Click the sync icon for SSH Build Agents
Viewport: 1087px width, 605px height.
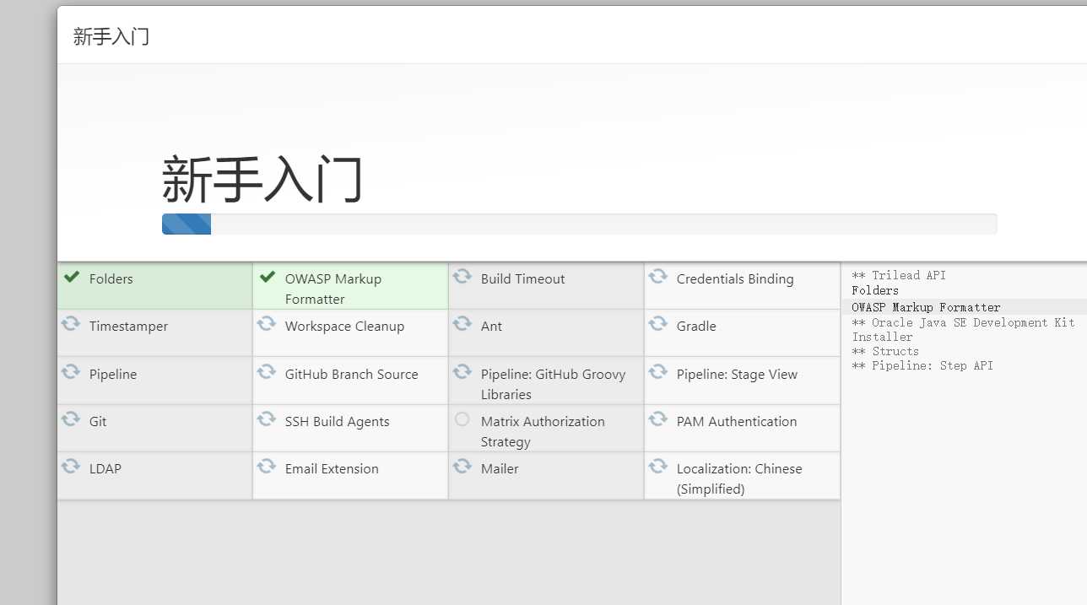pyautogui.click(x=266, y=419)
